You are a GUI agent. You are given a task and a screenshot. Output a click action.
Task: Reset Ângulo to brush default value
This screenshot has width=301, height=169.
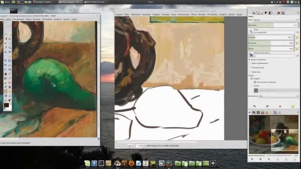click(297, 49)
